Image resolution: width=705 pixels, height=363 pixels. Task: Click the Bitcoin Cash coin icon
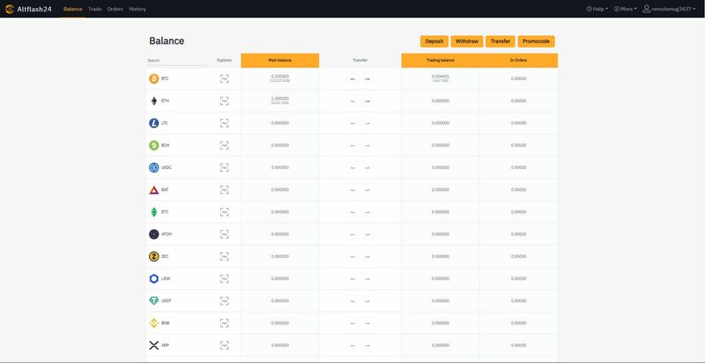pyautogui.click(x=153, y=145)
